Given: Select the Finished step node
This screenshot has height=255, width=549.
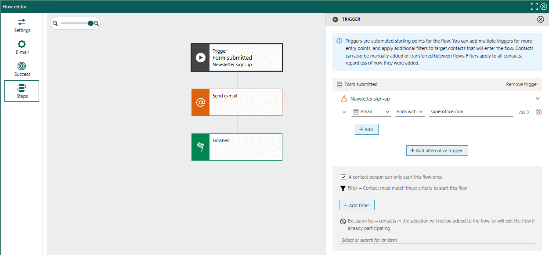Looking at the screenshot, I should 237,147.
